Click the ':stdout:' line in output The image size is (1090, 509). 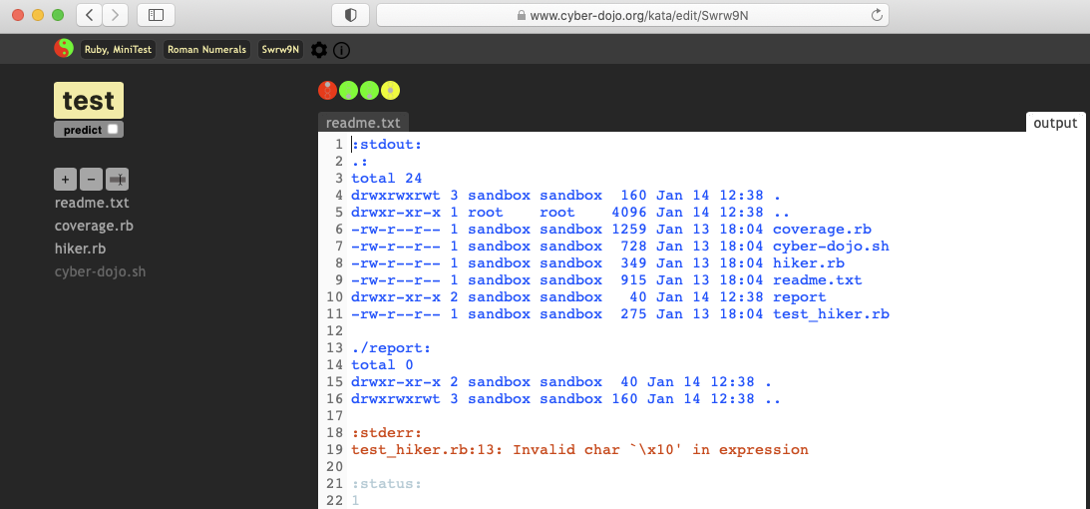click(x=387, y=145)
